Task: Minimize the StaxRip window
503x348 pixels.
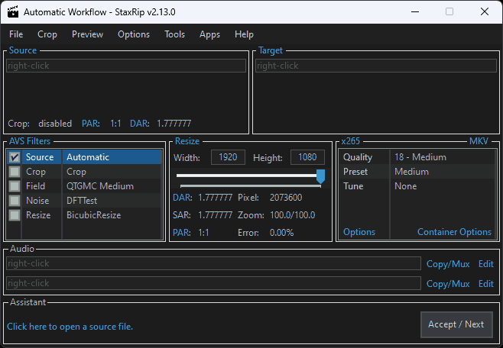Action: click(415, 12)
